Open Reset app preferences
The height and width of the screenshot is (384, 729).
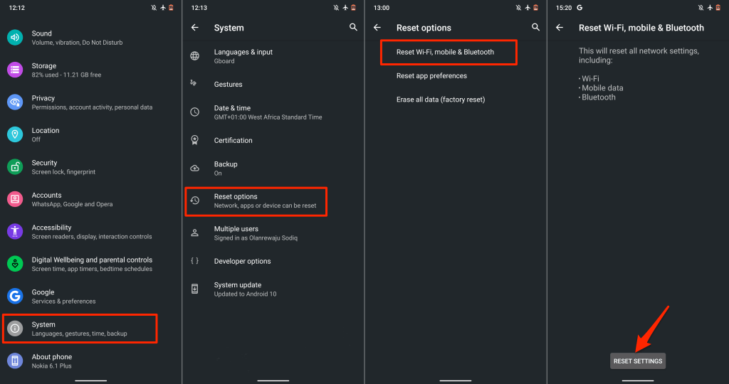coord(431,75)
